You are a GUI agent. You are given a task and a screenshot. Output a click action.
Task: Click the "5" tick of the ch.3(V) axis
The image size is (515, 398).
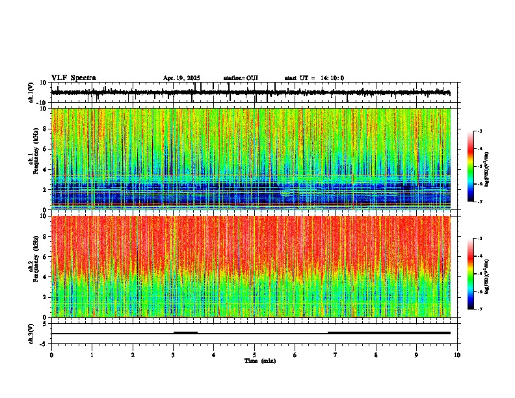[45, 324]
